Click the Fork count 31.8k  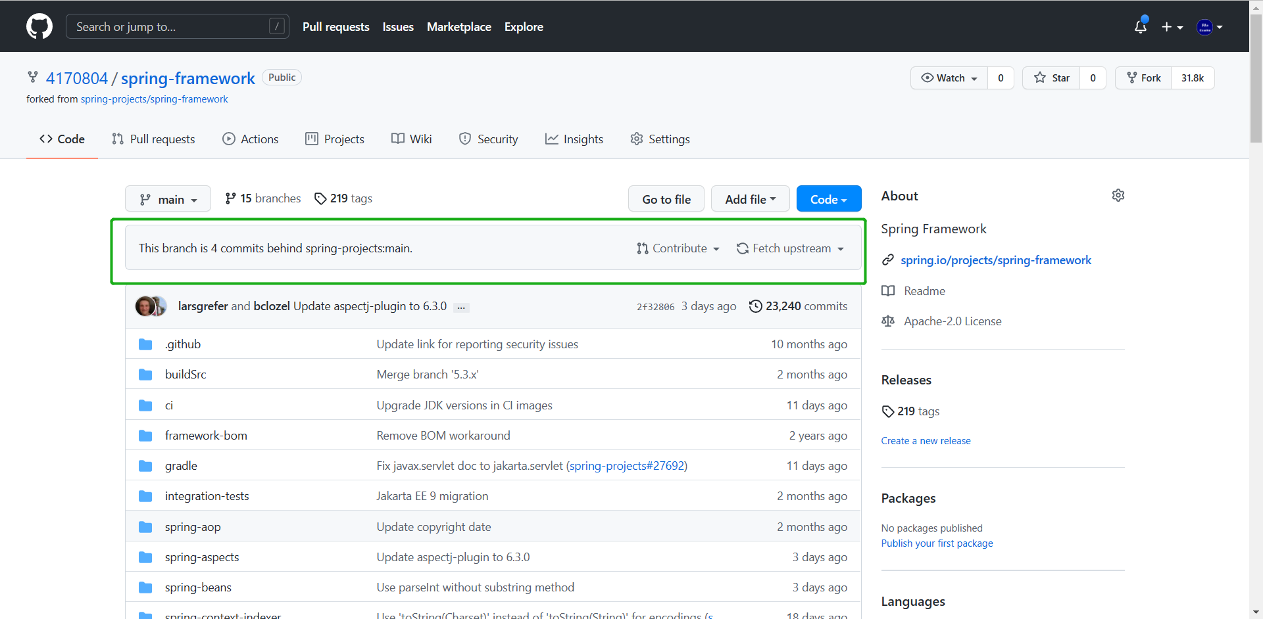pyautogui.click(x=1193, y=78)
